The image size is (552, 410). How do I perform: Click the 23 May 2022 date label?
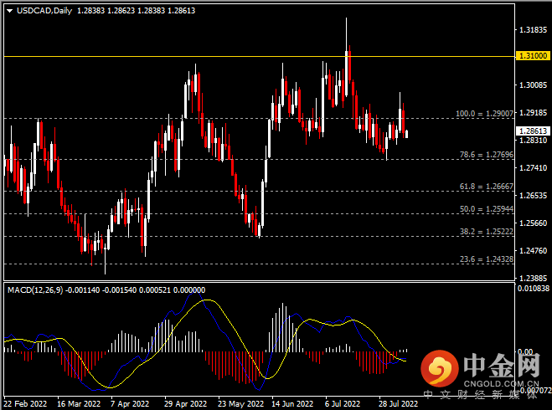point(240,403)
